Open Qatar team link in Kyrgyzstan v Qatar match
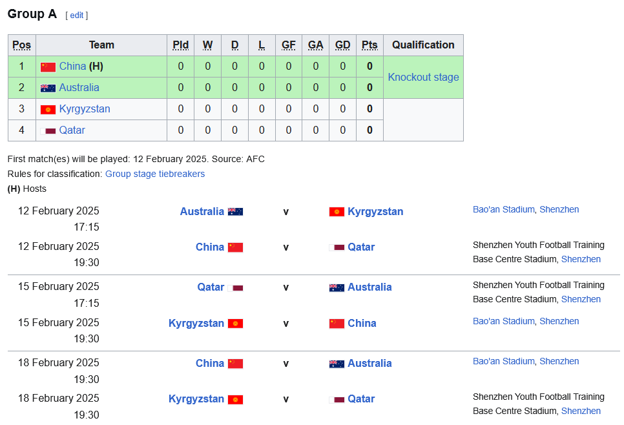 pyautogui.click(x=361, y=399)
